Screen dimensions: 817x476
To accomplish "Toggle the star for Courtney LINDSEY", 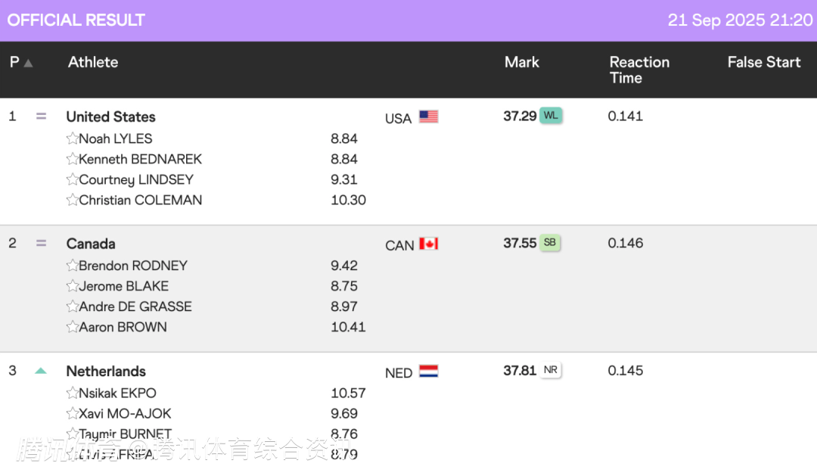I will coord(73,179).
